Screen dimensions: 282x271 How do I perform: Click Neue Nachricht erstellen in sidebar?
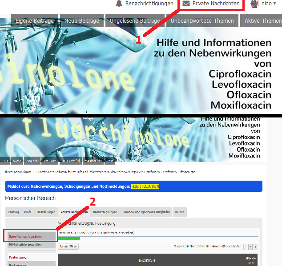(x=31, y=236)
